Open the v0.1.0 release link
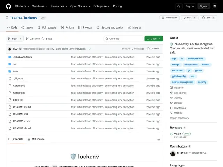223x167 pixels. (x=177, y=134)
